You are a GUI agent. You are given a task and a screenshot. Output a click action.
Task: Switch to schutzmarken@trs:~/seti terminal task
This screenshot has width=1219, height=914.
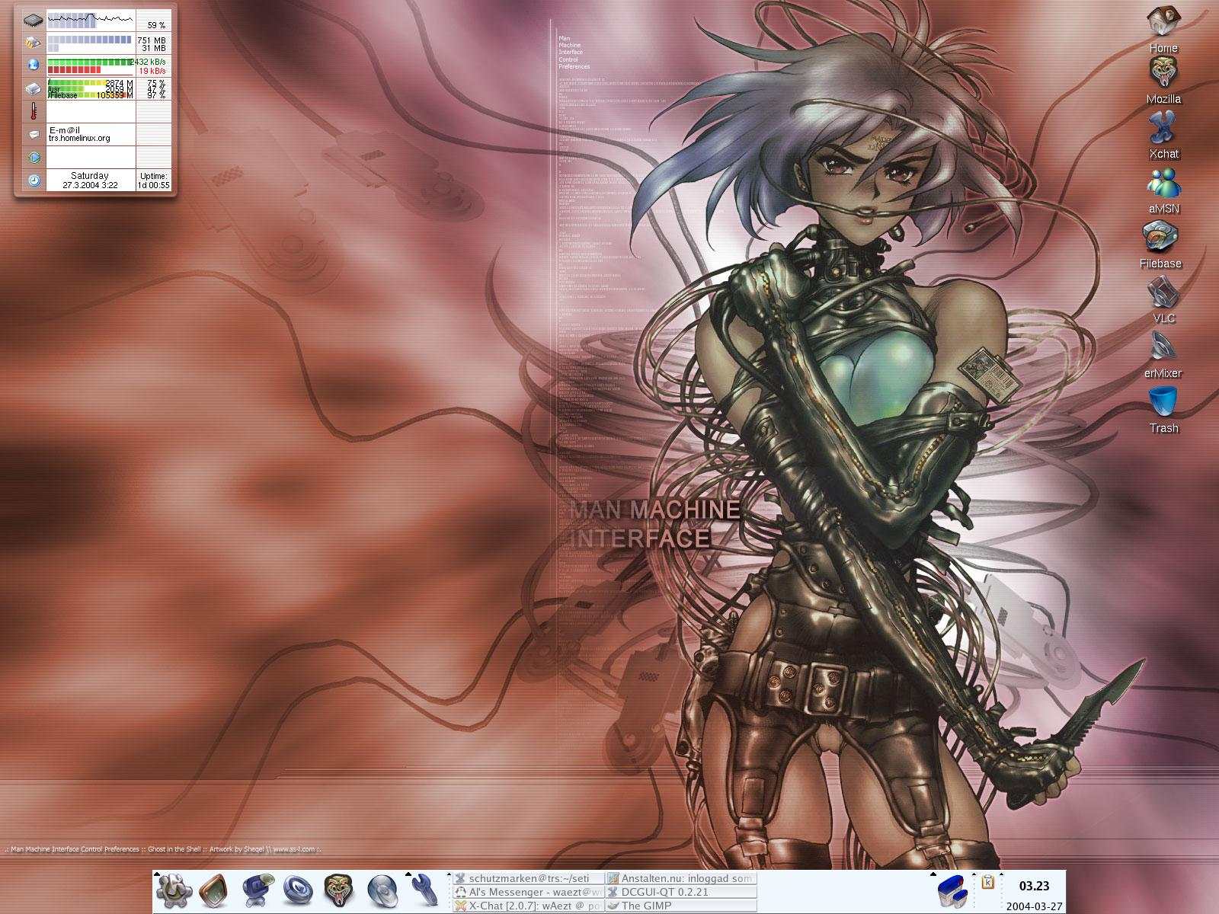(x=529, y=878)
